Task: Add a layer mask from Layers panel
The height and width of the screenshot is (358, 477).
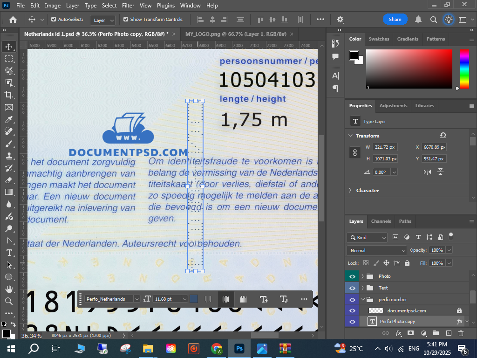Action: click(410, 333)
